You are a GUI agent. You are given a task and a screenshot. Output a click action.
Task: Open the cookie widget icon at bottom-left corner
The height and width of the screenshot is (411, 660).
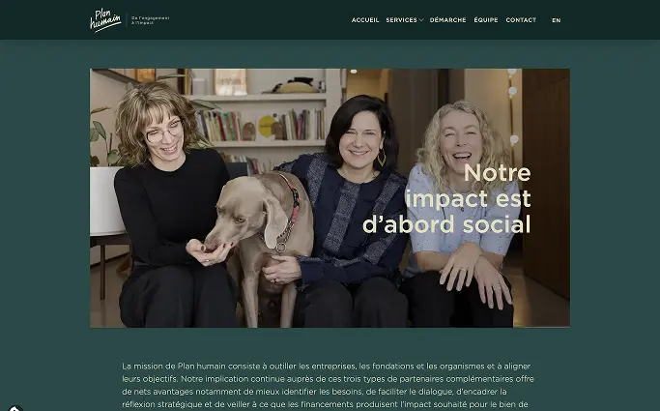(x=14, y=408)
